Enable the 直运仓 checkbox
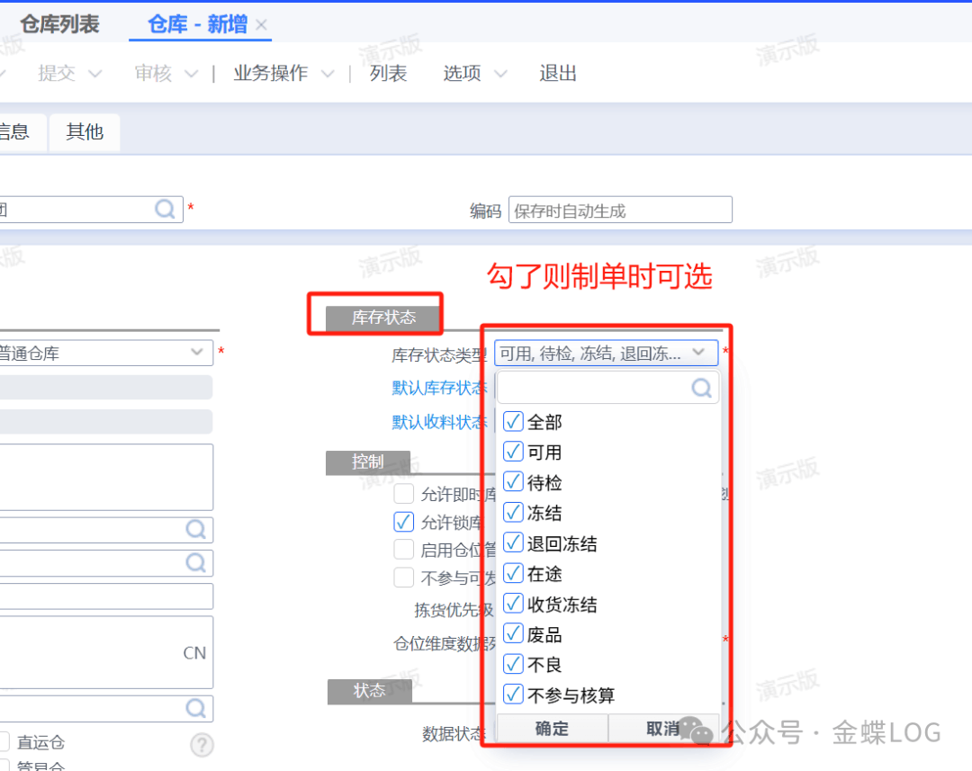This screenshot has width=972, height=771. tap(3, 742)
